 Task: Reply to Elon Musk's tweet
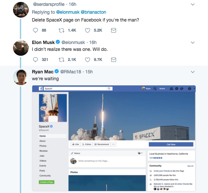pos(36,60)
